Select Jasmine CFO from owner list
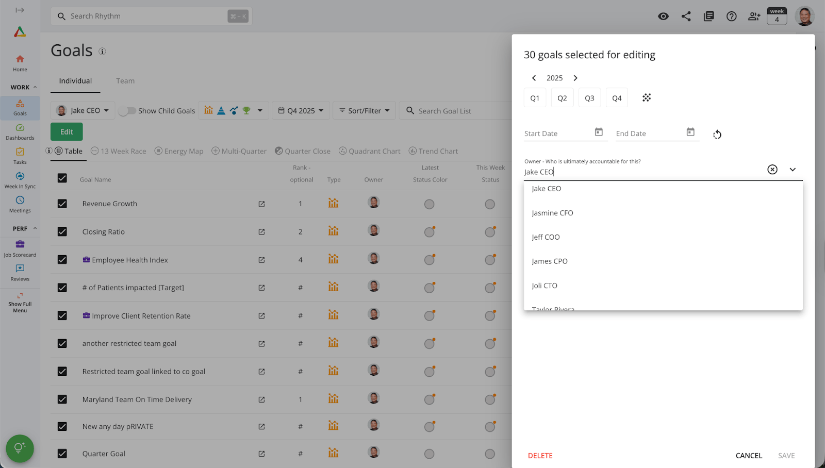The image size is (825, 468). coord(552,213)
